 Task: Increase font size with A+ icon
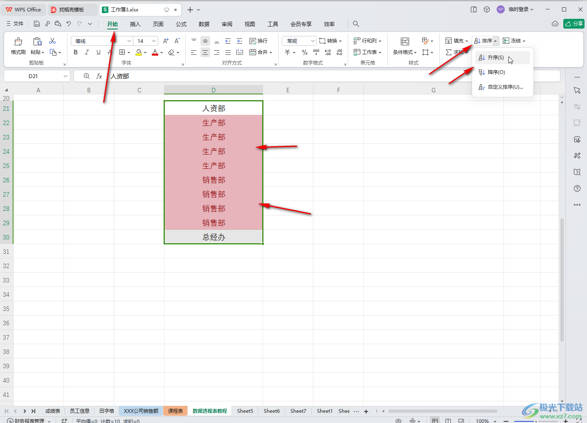click(x=166, y=41)
